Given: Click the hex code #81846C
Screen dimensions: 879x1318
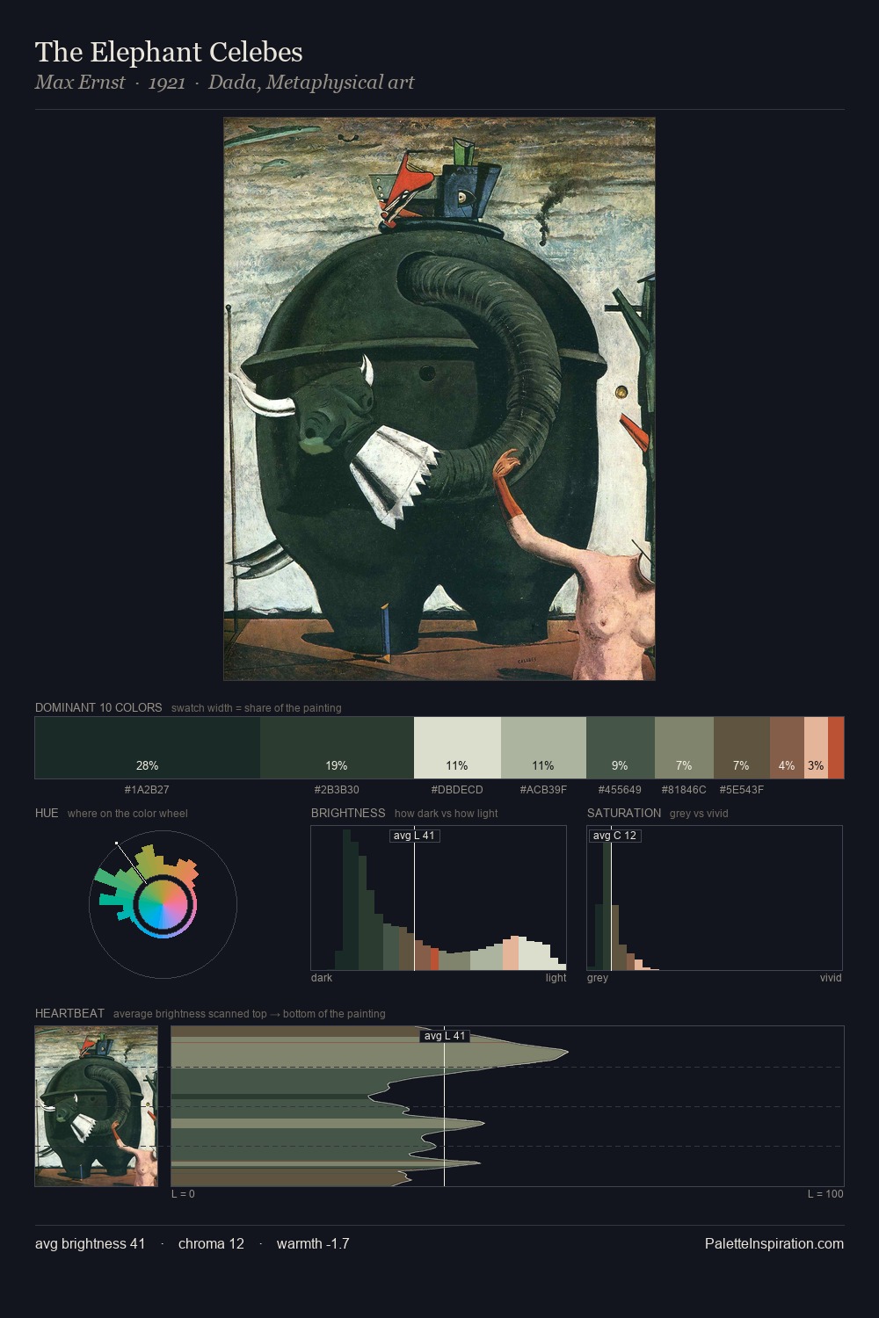Looking at the screenshot, I should (x=684, y=790).
